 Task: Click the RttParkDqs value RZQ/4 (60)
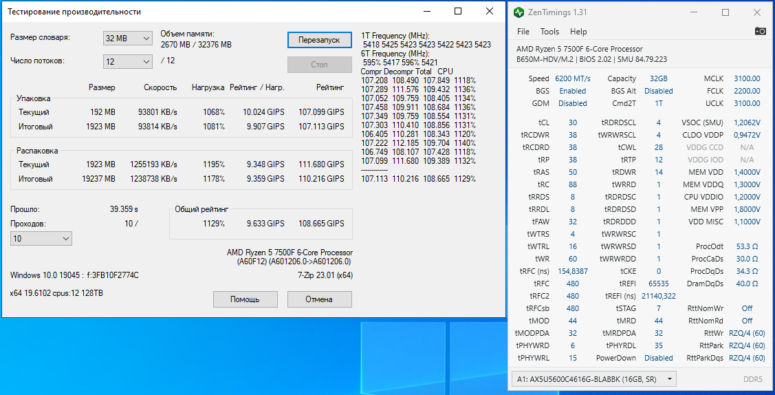click(x=747, y=357)
